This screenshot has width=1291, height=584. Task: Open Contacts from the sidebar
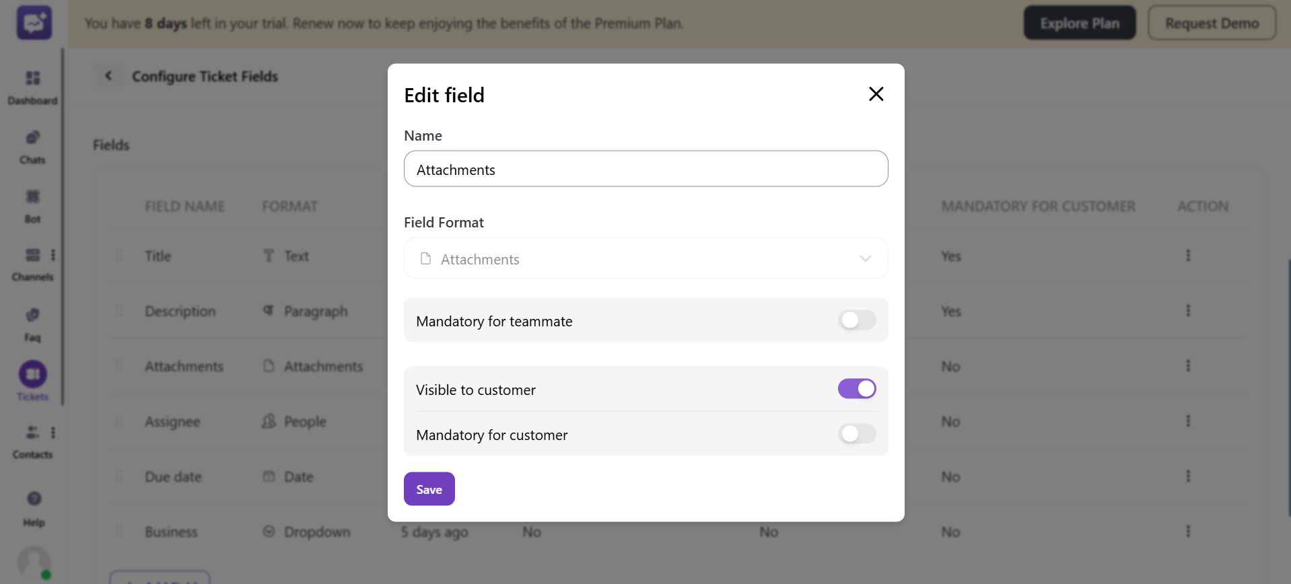[x=32, y=432]
